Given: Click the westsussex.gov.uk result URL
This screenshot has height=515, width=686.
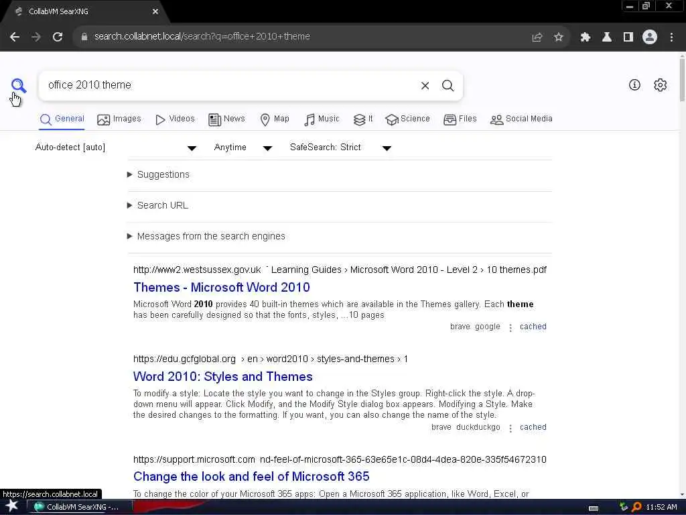Looking at the screenshot, I should 340,270.
